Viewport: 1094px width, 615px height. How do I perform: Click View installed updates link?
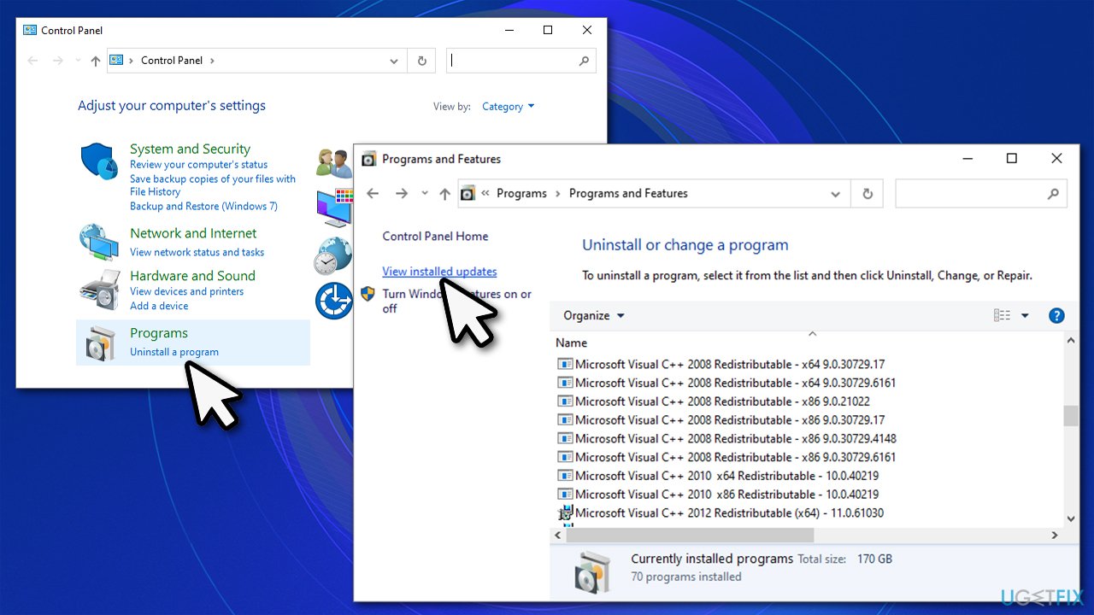(439, 272)
